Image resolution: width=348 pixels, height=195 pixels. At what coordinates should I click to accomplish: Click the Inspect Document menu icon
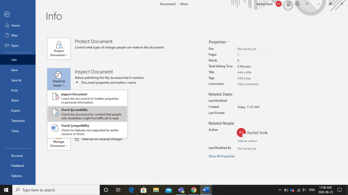coord(55,97)
